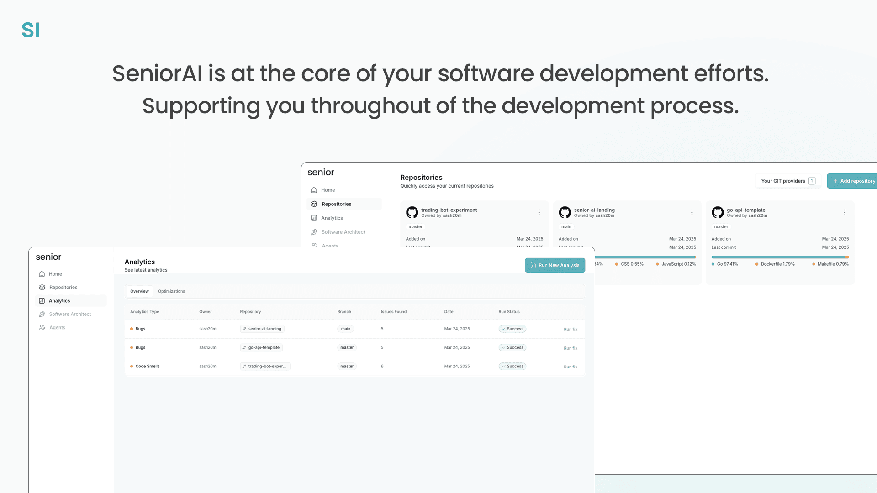The height and width of the screenshot is (493, 877).
Task: Click branch icon in senior-ai-landing table chip
Action: (x=244, y=329)
